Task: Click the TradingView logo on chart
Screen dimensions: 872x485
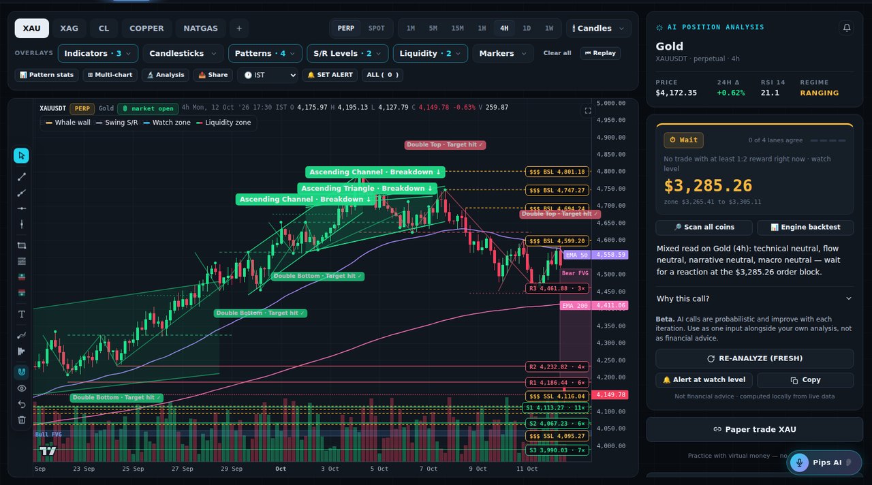Action: coord(48,451)
